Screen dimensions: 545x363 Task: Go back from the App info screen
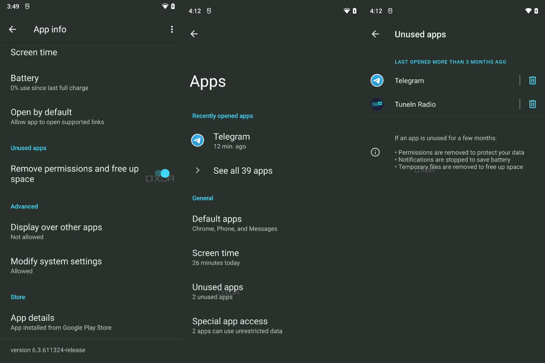[12, 29]
